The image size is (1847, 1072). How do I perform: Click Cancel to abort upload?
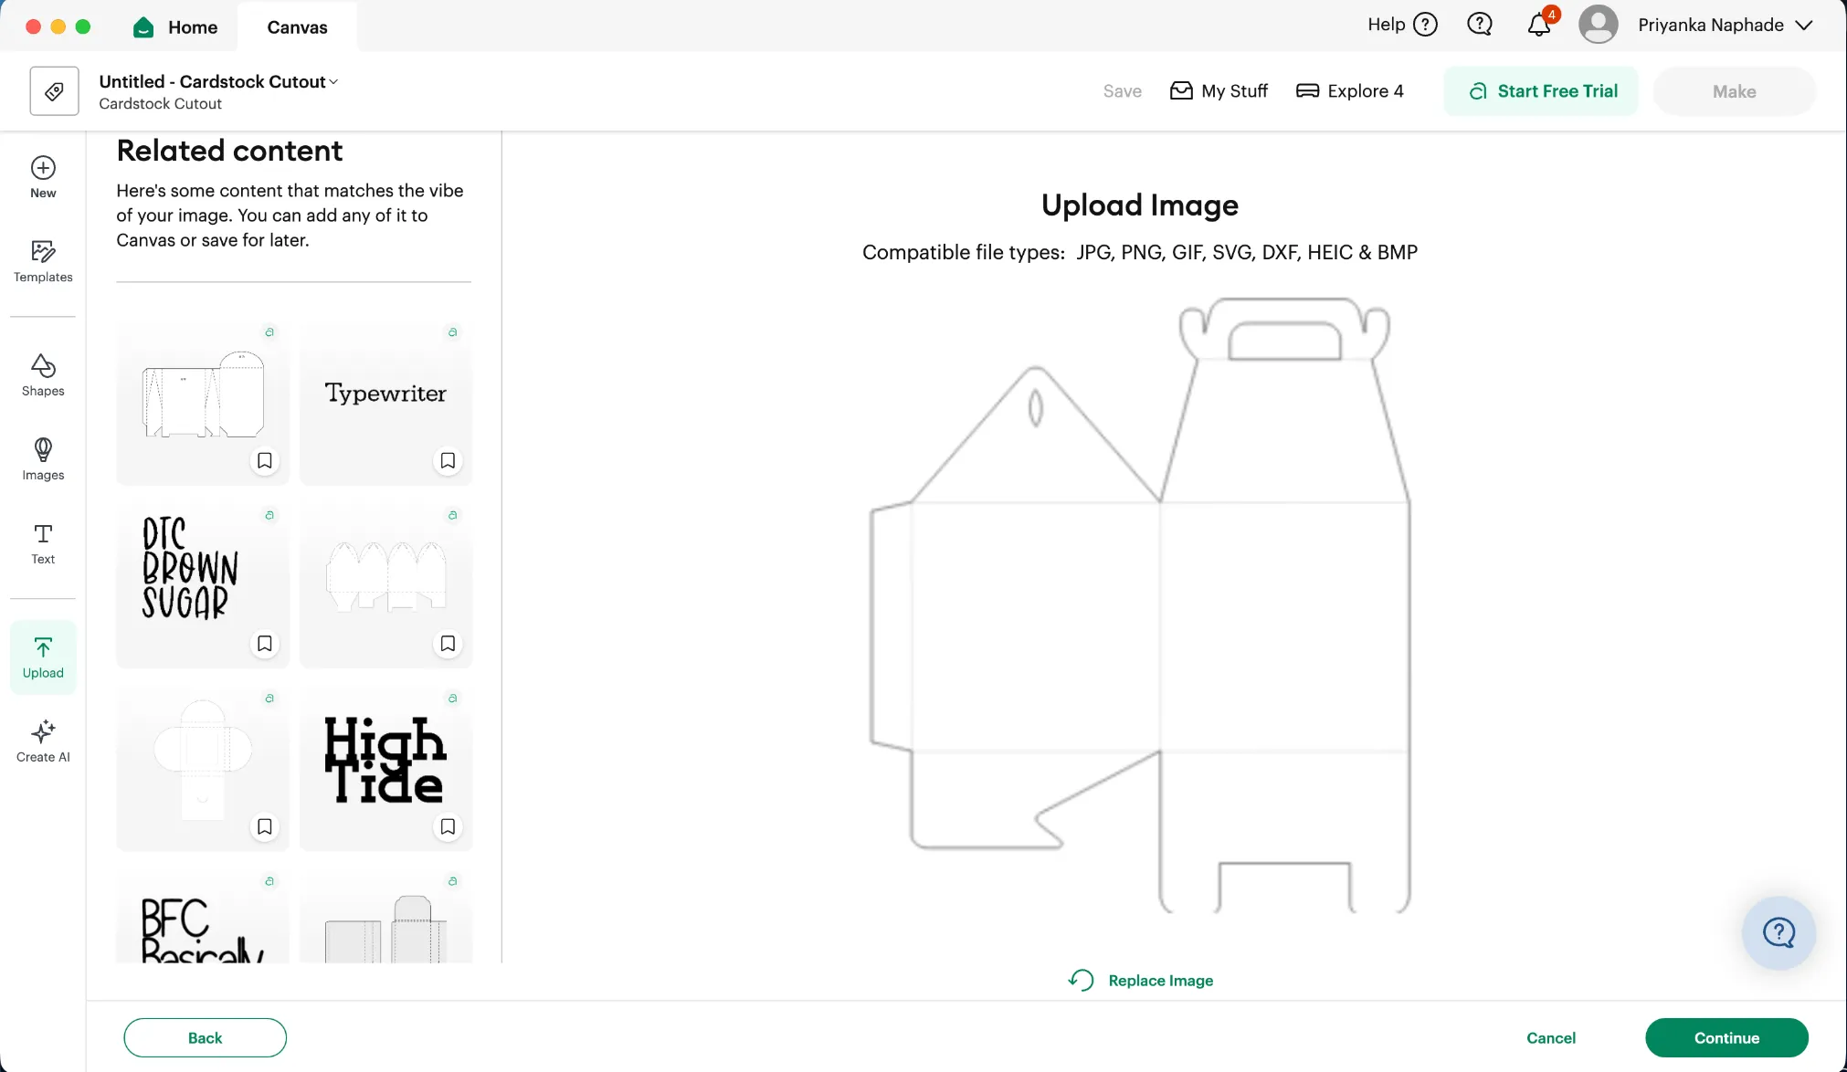tap(1551, 1037)
